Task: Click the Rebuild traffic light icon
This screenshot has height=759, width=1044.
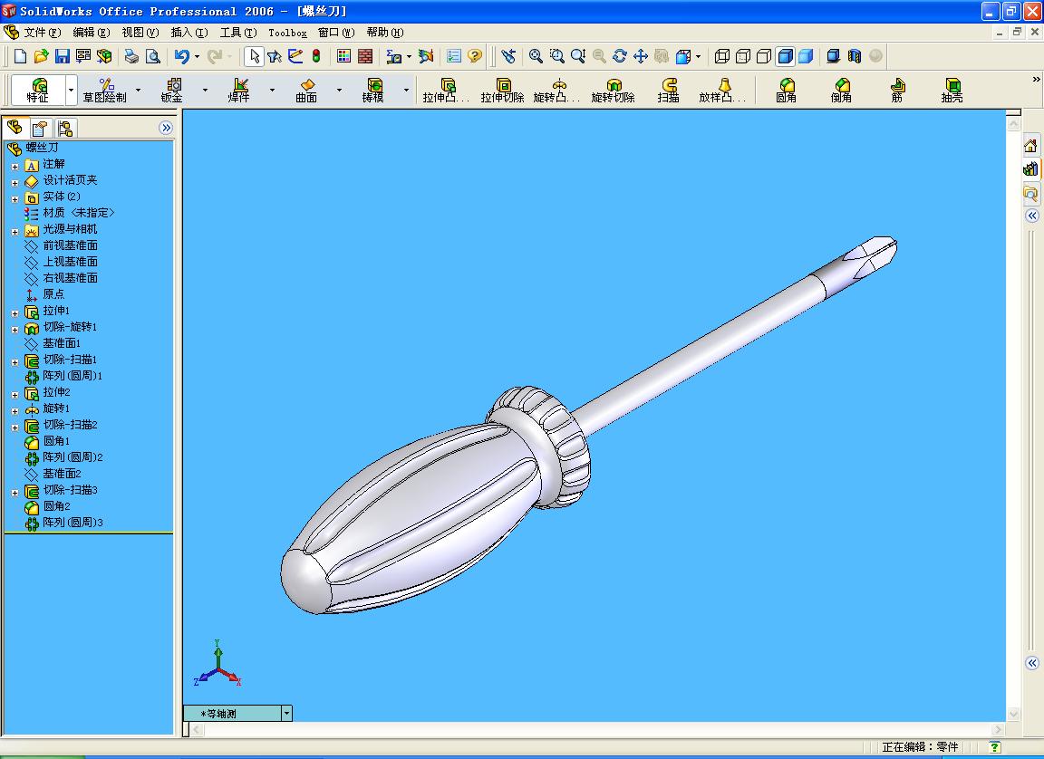Action: [x=316, y=56]
